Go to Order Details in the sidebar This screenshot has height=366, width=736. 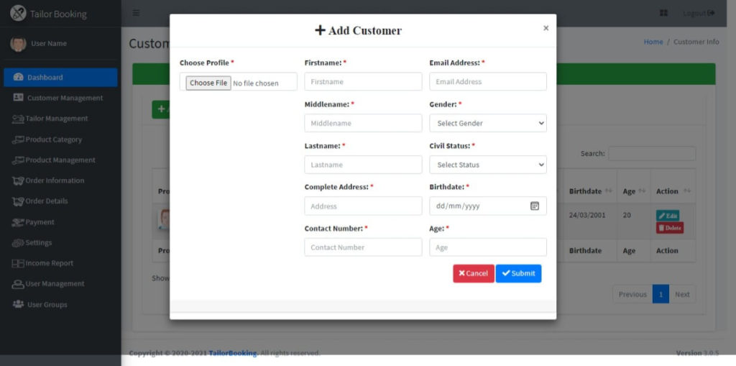pos(60,201)
